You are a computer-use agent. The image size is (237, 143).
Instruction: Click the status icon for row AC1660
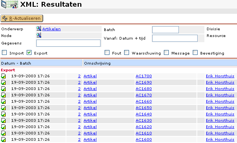[3, 102]
